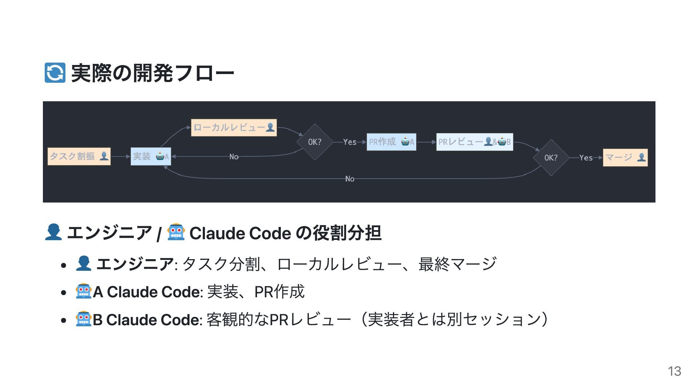
Task: Click the robot icon in the PR作成 node
Action: (405, 142)
